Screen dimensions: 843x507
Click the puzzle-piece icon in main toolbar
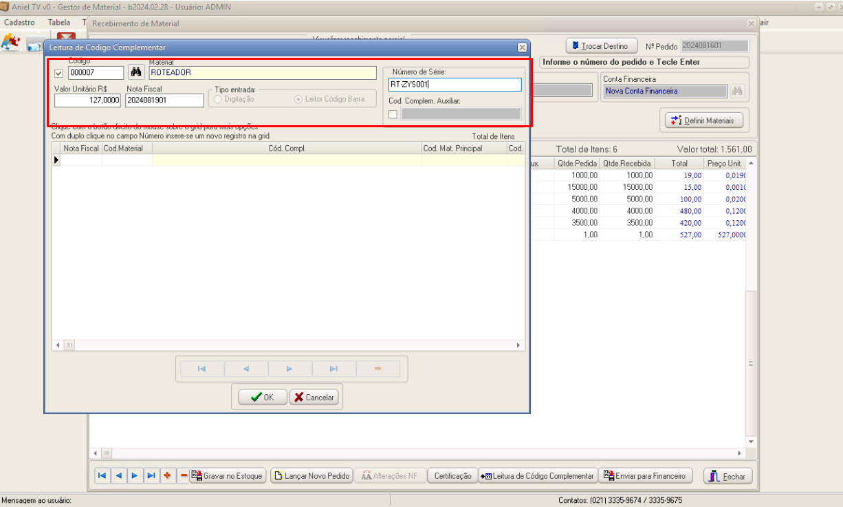point(10,43)
